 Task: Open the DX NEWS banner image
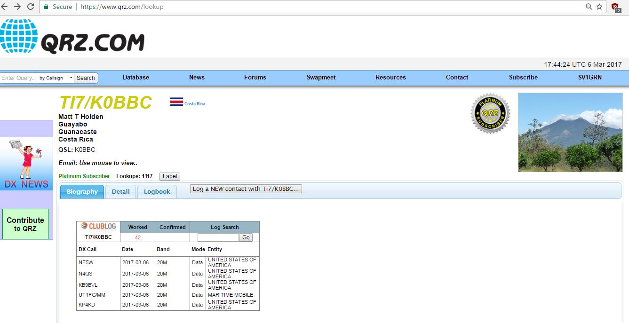(26, 164)
